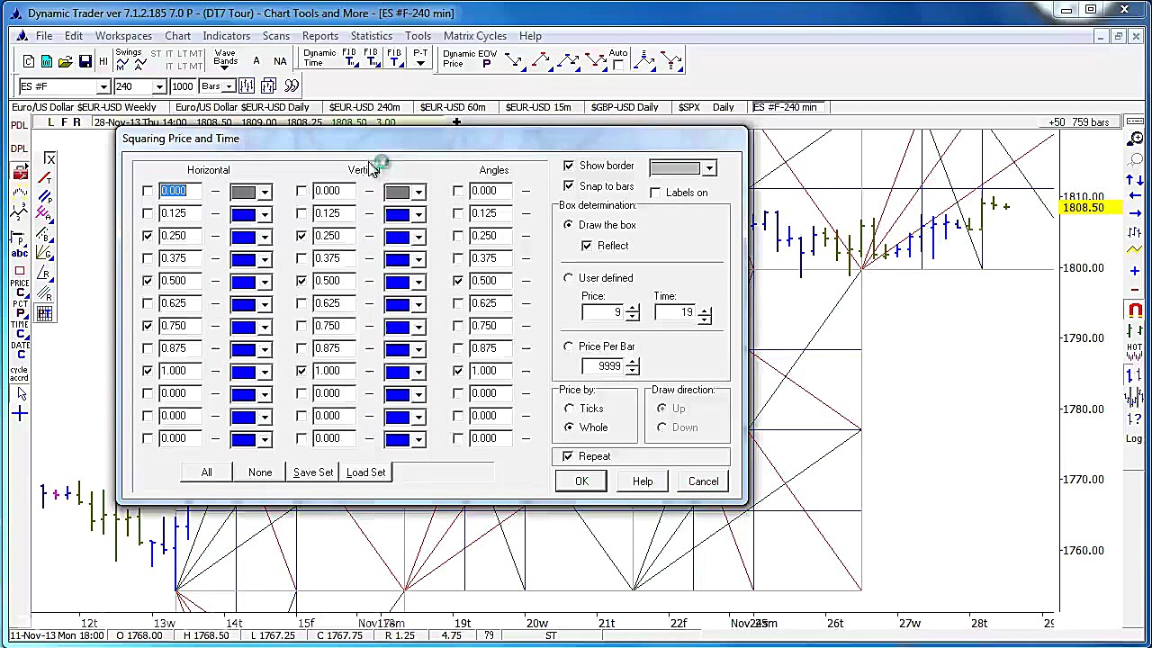Open the Matrix Cycles menu
This screenshot has height=648, width=1152.
(474, 36)
